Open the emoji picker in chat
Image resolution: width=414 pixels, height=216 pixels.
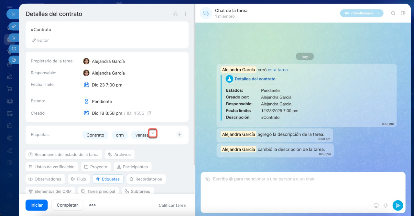pyautogui.click(x=376, y=205)
